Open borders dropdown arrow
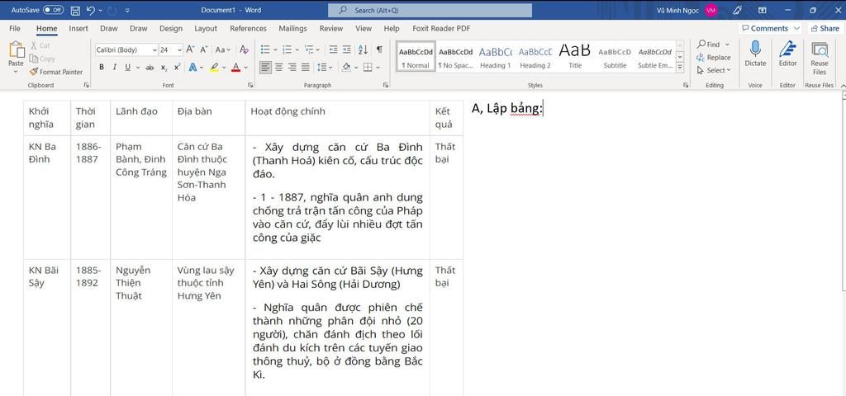Viewport: 846px width, 396px height. point(378,68)
